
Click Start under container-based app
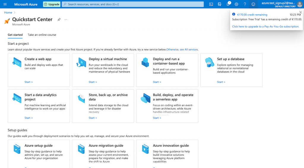[157, 82]
